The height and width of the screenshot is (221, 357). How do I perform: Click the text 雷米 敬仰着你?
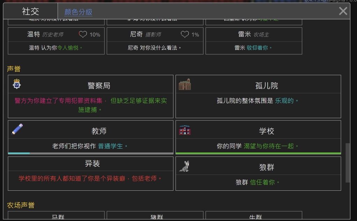(253, 48)
